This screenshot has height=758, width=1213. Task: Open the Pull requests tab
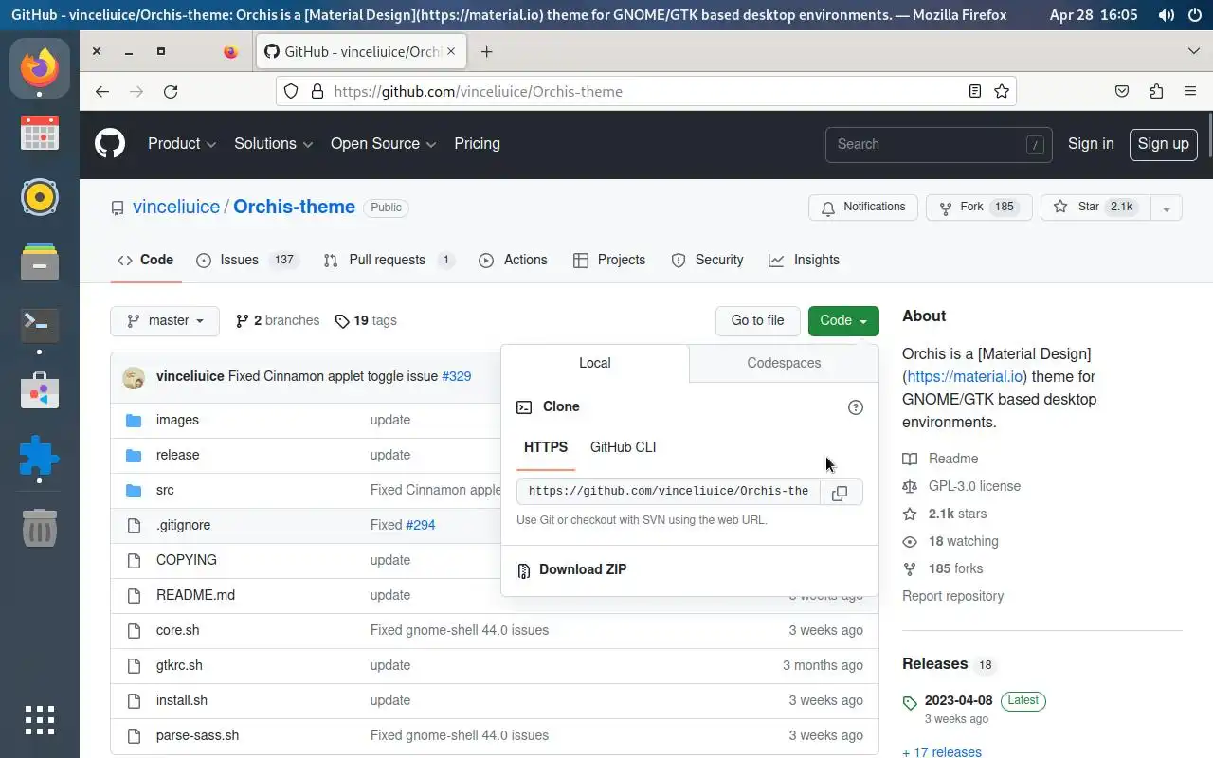tap(389, 261)
